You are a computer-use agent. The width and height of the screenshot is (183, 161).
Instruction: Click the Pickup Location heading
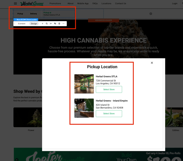point(102,67)
